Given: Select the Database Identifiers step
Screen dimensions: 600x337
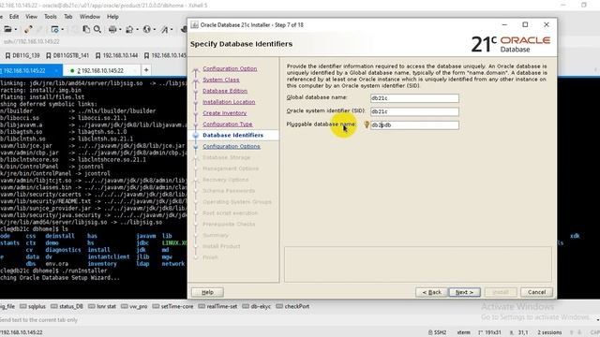Looking at the screenshot, I should click(x=232, y=135).
